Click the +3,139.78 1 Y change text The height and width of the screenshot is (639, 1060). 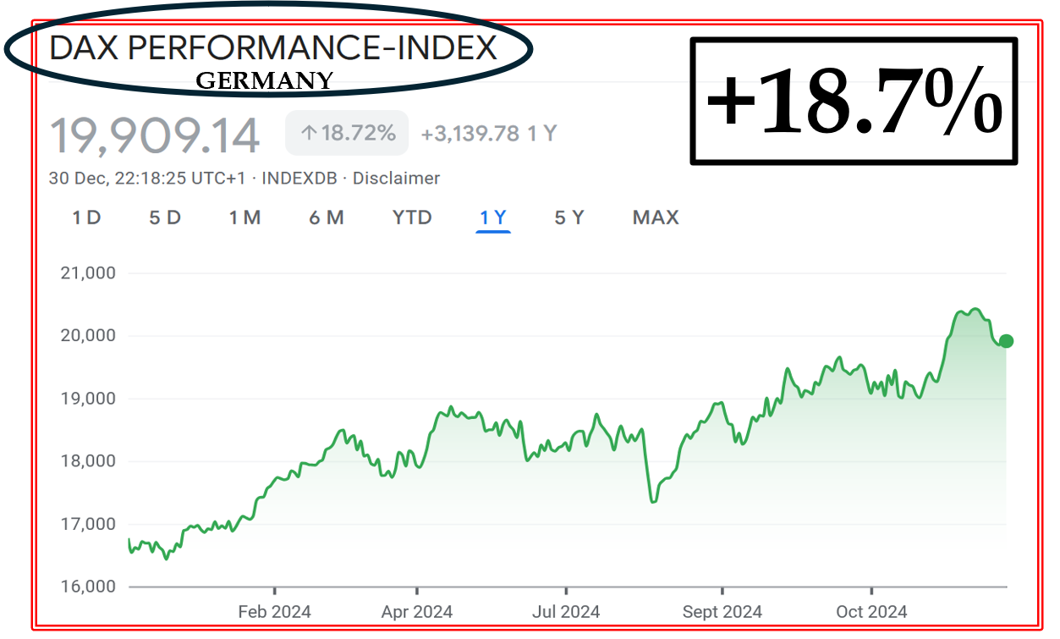pos(489,134)
